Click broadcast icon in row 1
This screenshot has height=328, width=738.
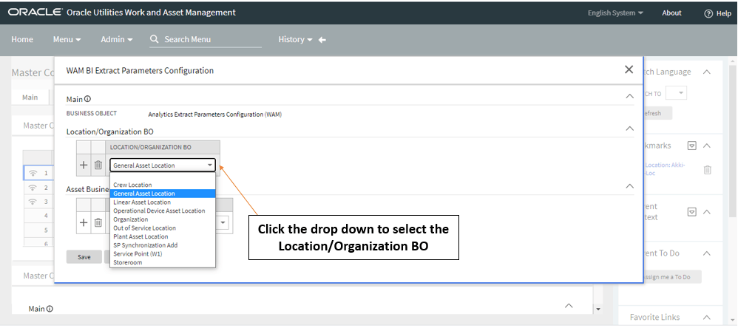pos(33,173)
